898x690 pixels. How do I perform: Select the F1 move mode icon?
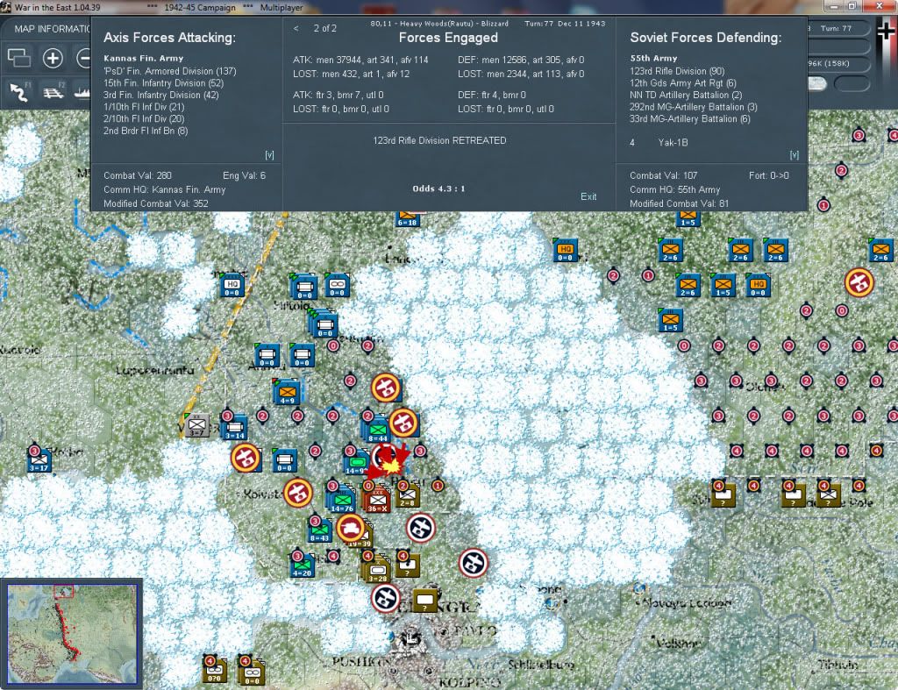[19, 91]
